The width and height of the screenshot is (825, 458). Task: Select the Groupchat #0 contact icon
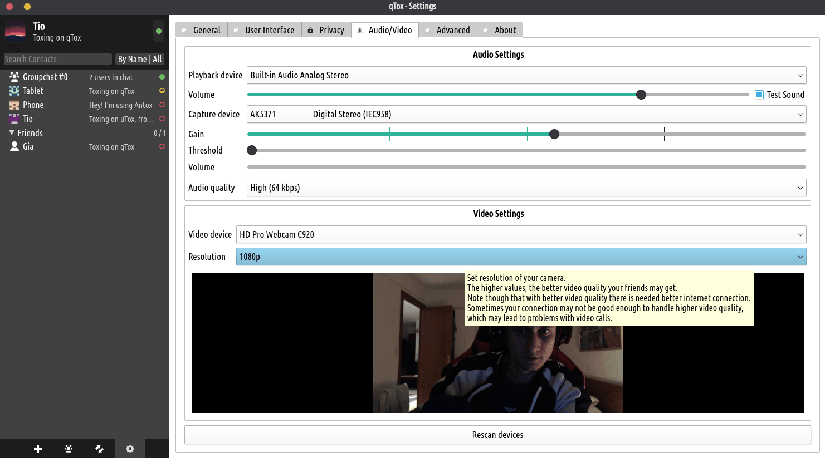click(14, 77)
